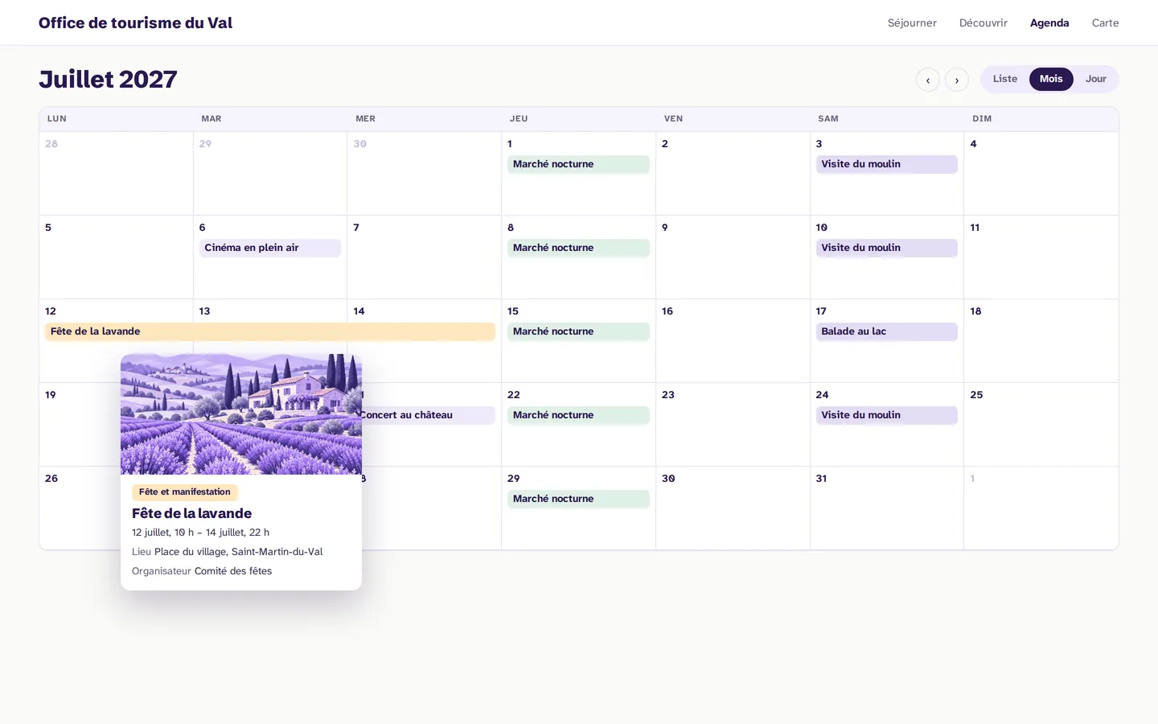Open Marché nocturne event on July 15

(578, 331)
